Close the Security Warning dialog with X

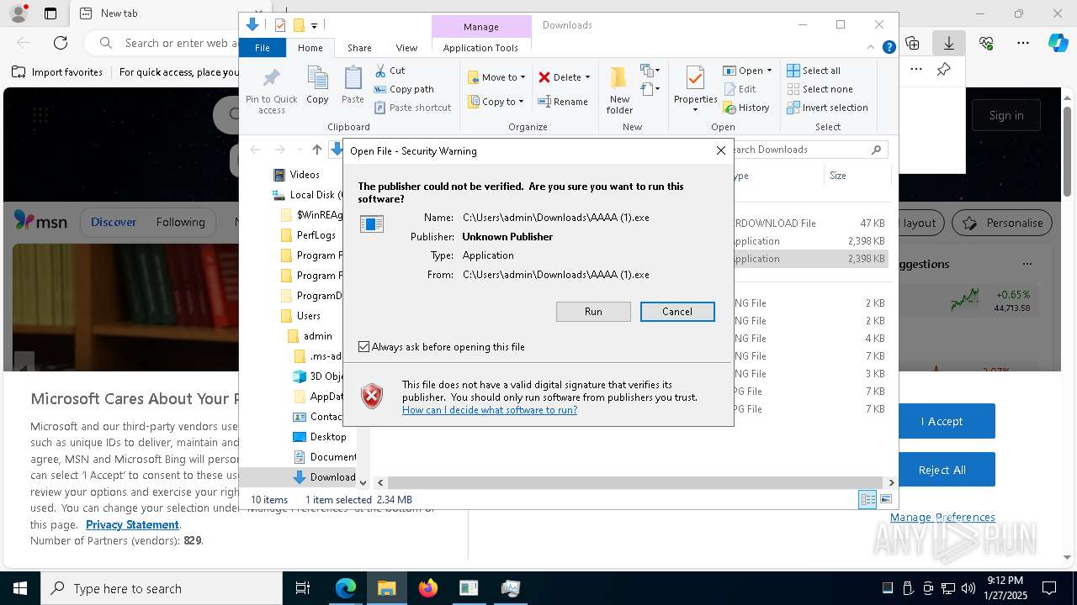(x=720, y=150)
